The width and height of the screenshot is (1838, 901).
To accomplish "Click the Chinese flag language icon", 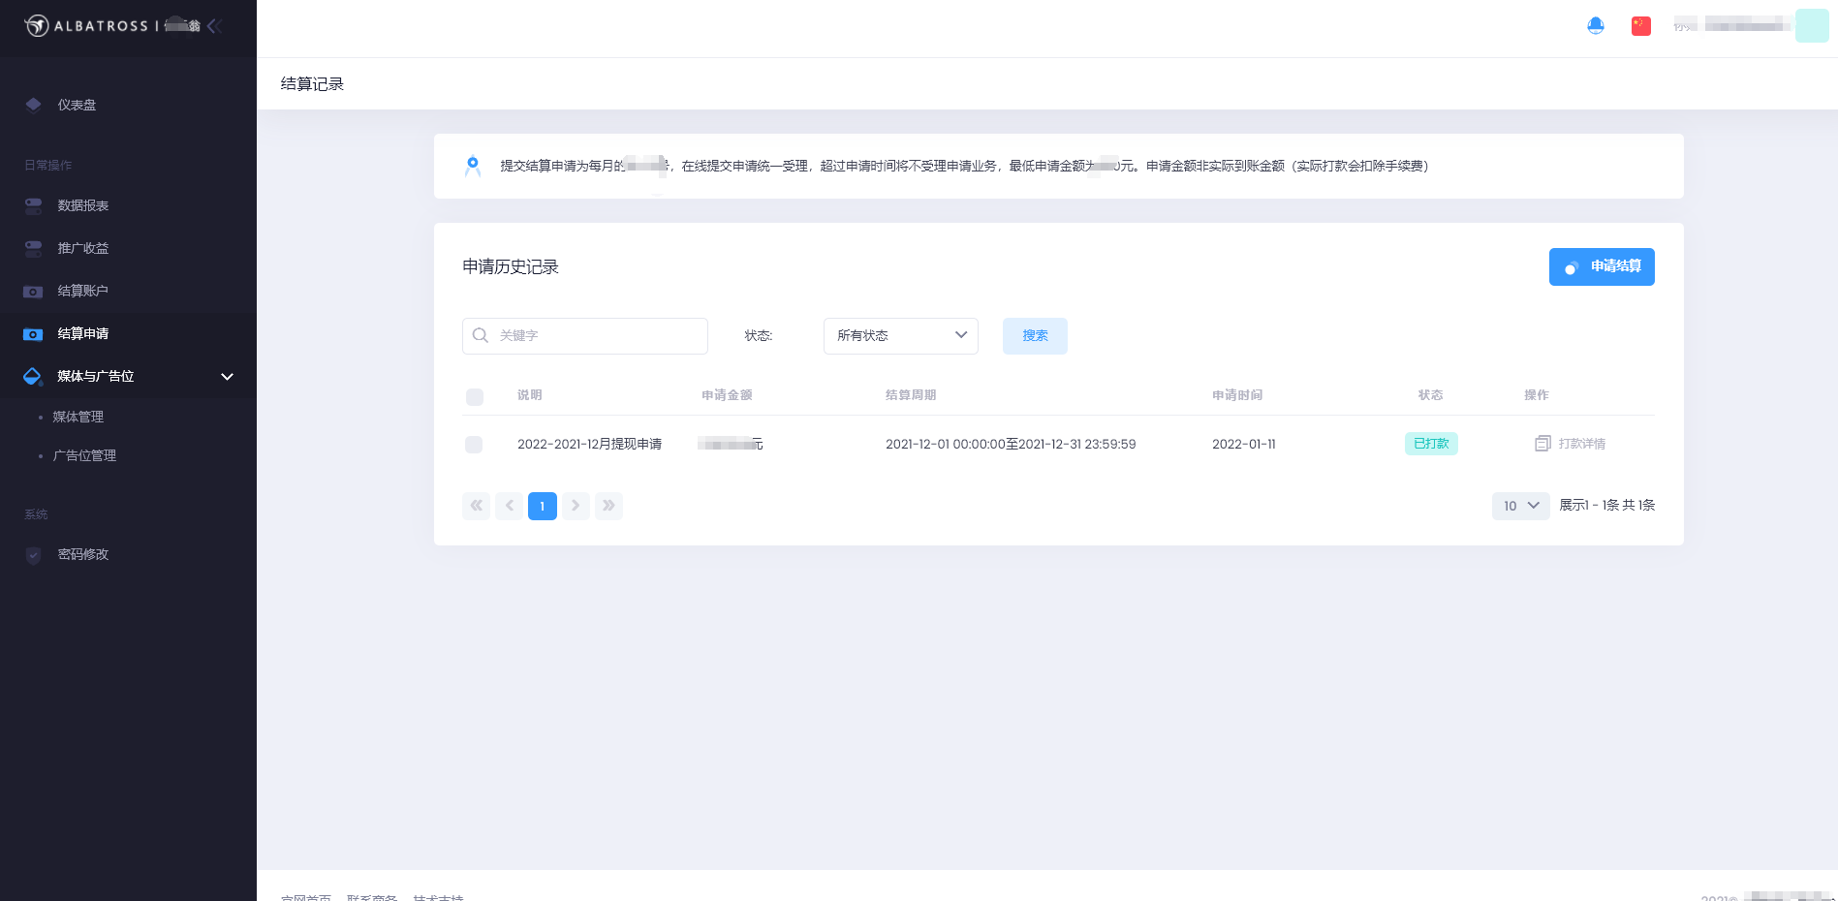I will coord(1640,26).
